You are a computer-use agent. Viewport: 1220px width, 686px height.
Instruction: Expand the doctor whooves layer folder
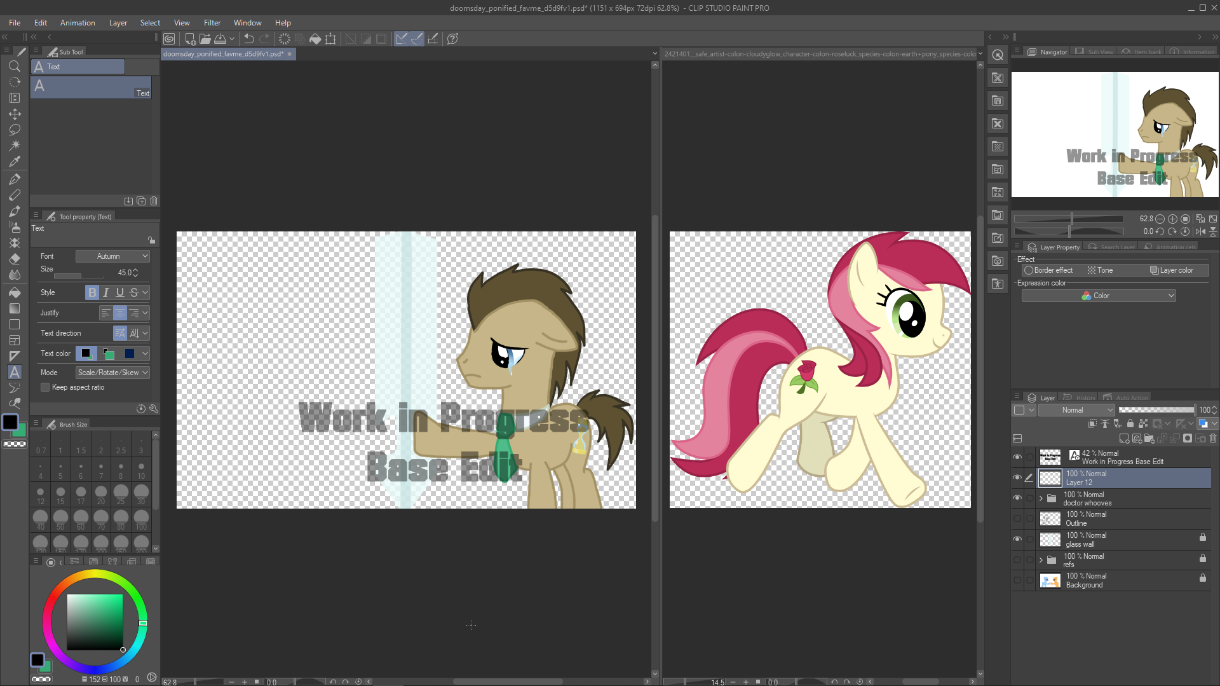click(1041, 498)
